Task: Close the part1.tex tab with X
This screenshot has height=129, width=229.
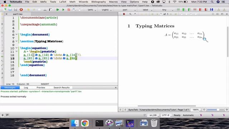Action: [x=6, y=14]
